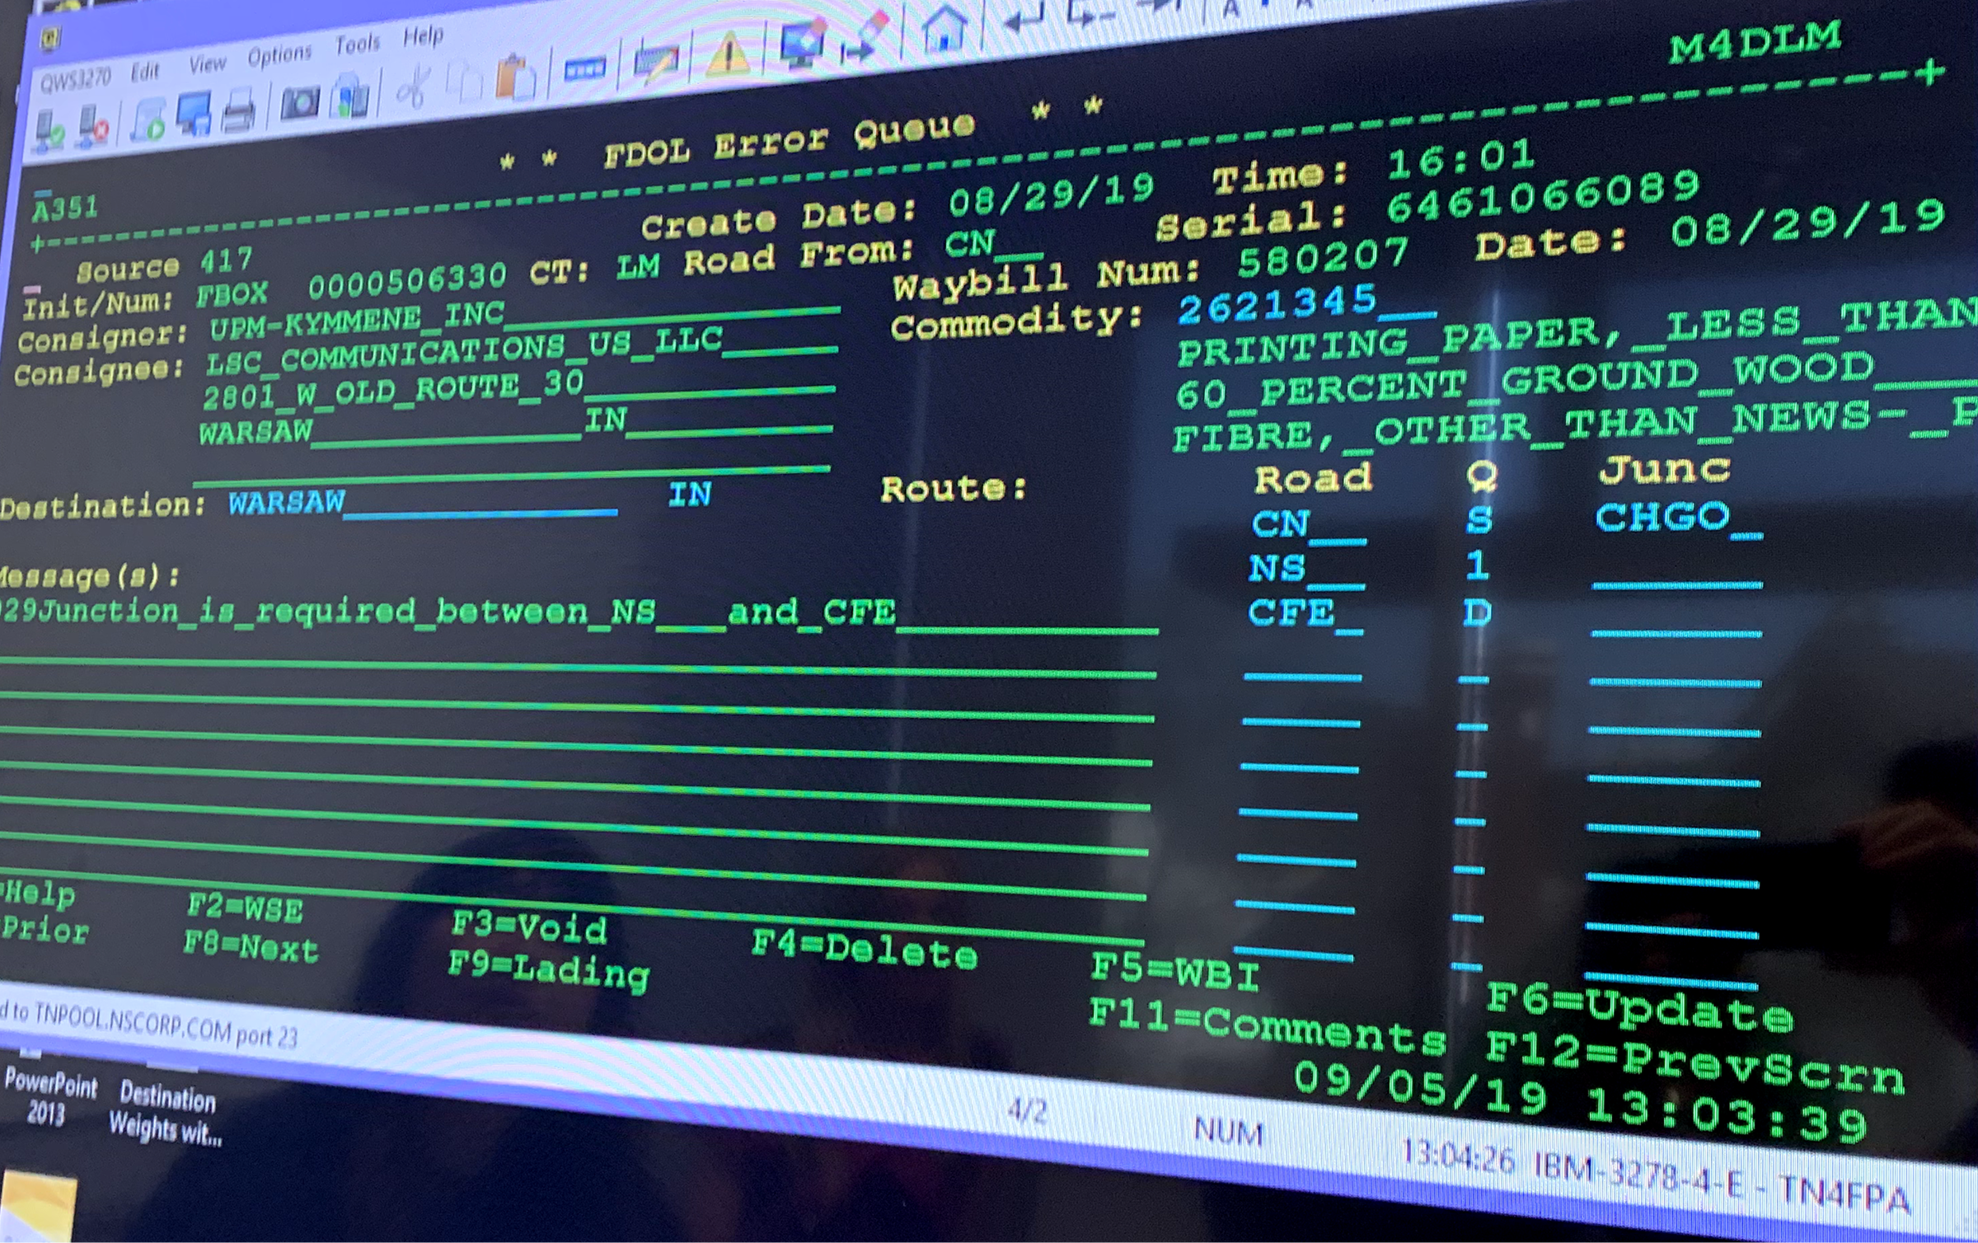Click the F12=PrevScrn function key label
The width and height of the screenshot is (1978, 1243).
pyautogui.click(x=1695, y=1063)
